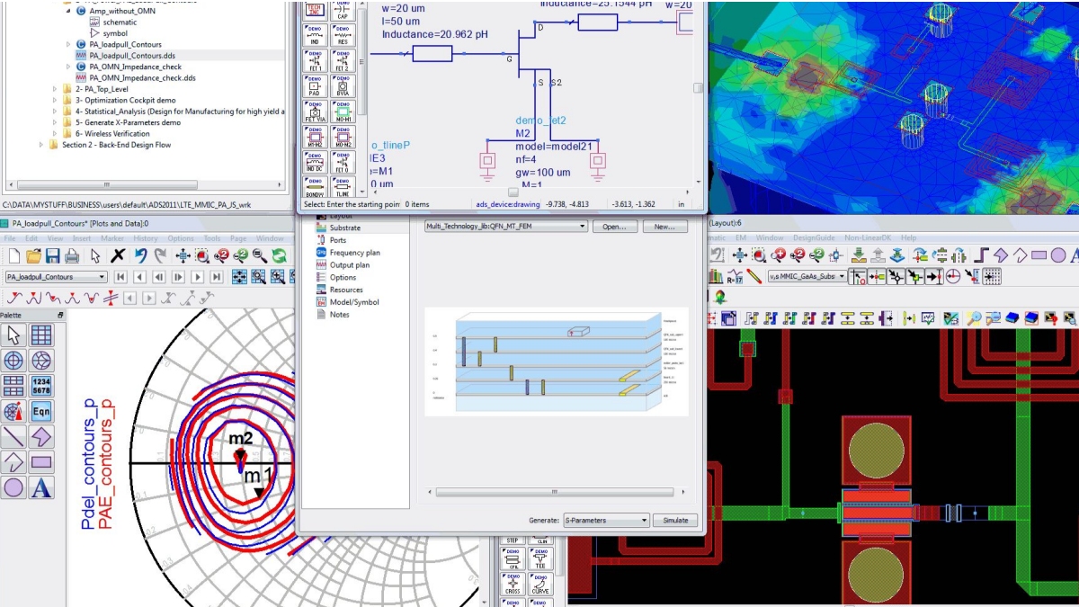
Task: Select the IND inductor palette component
Action: coord(315,35)
